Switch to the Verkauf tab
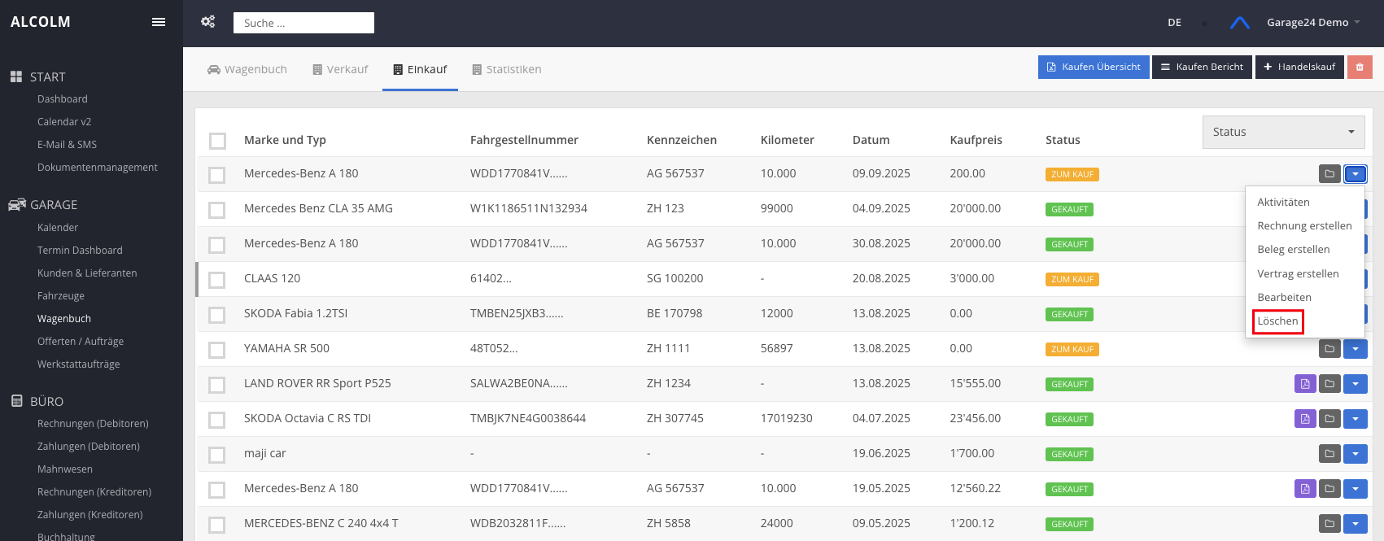The image size is (1384, 541). pyautogui.click(x=340, y=70)
